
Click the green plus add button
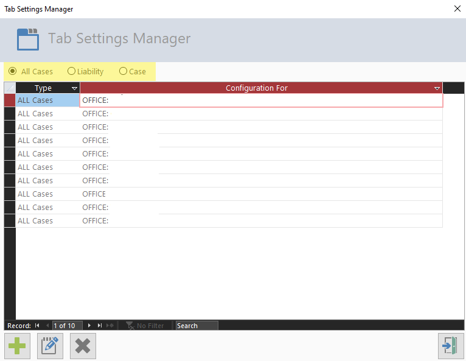(x=17, y=346)
